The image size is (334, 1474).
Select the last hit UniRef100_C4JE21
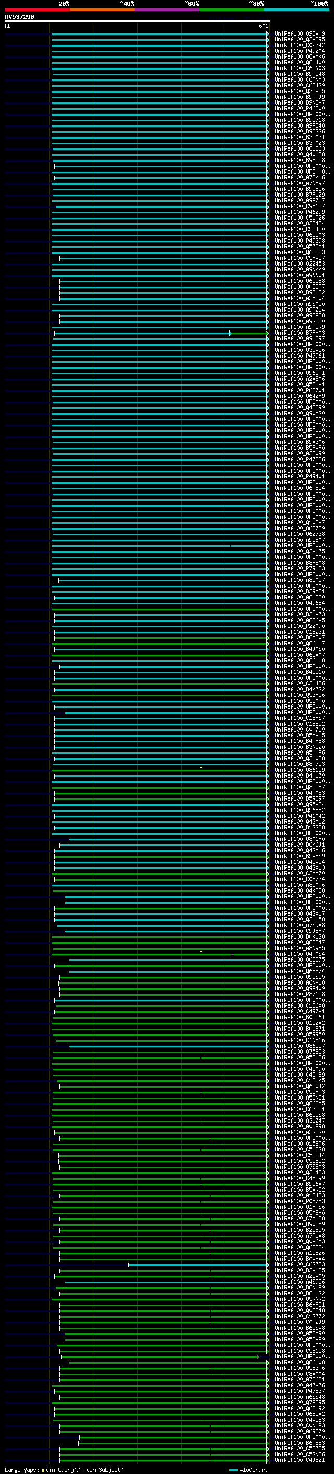pyautogui.click(x=300, y=1460)
